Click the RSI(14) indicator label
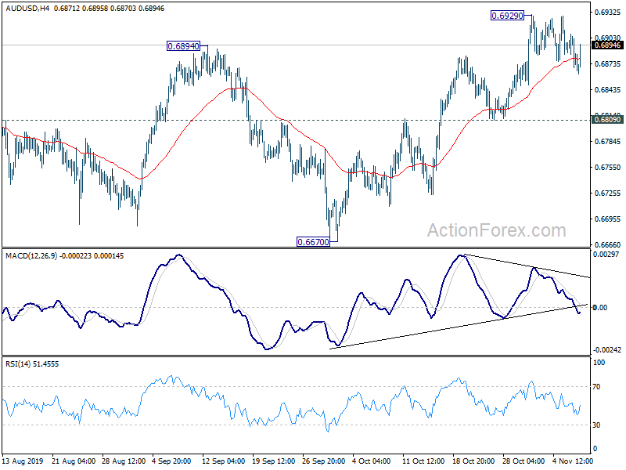Image resolution: width=626 pixels, height=470 pixels. pyautogui.click(x=18, y=364)
